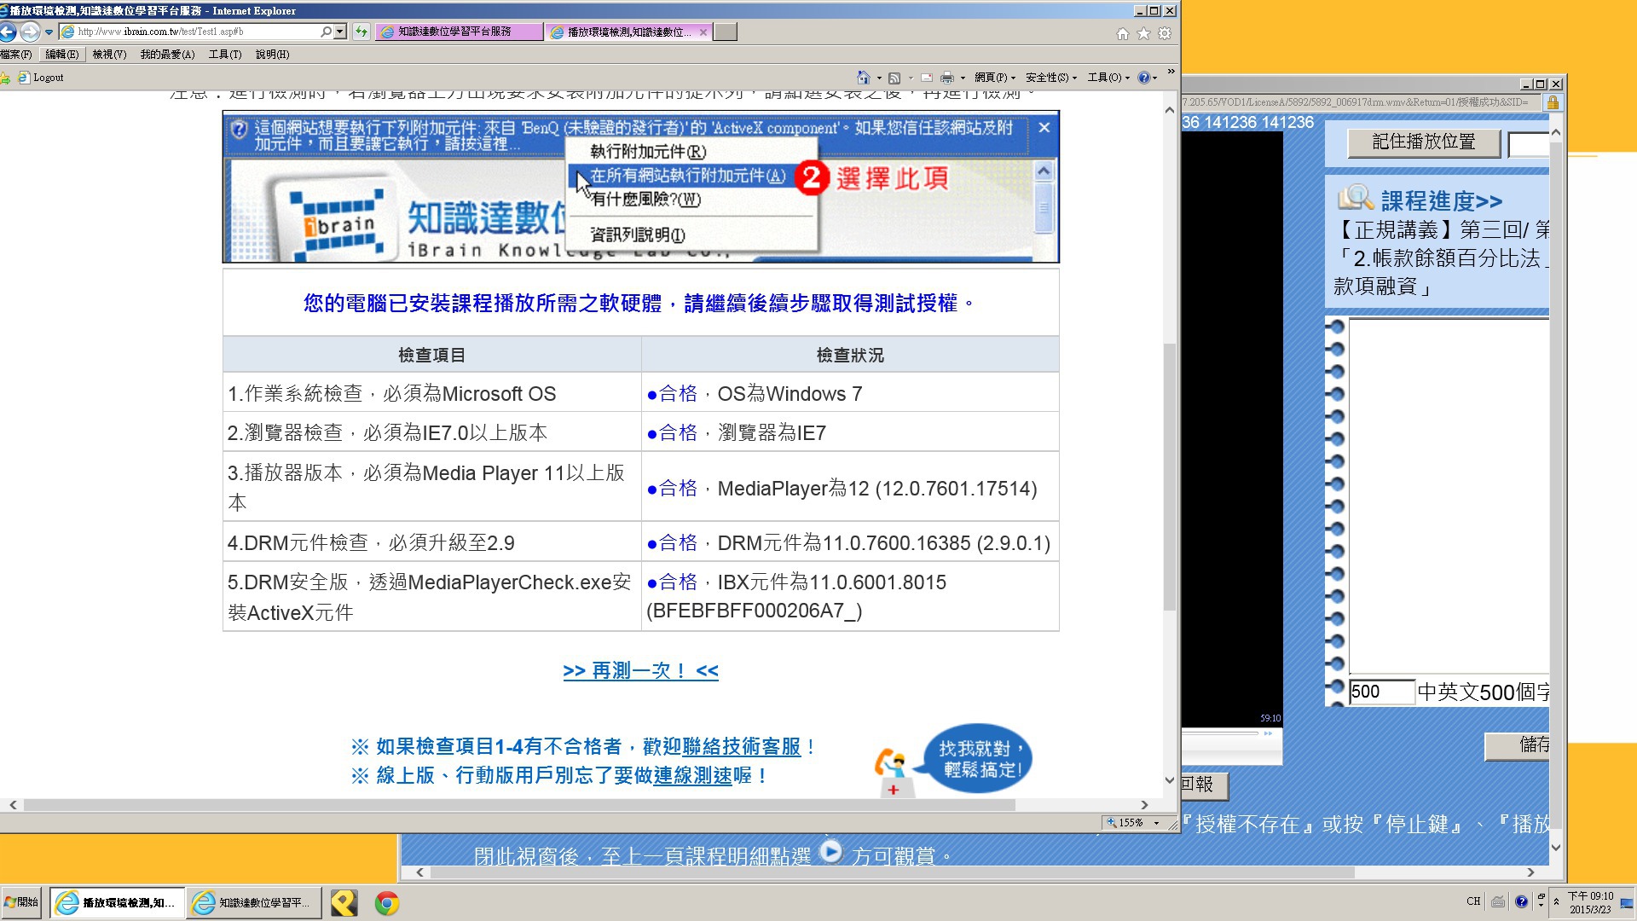Click the 聯絡技術客服 link

[741, 747]
